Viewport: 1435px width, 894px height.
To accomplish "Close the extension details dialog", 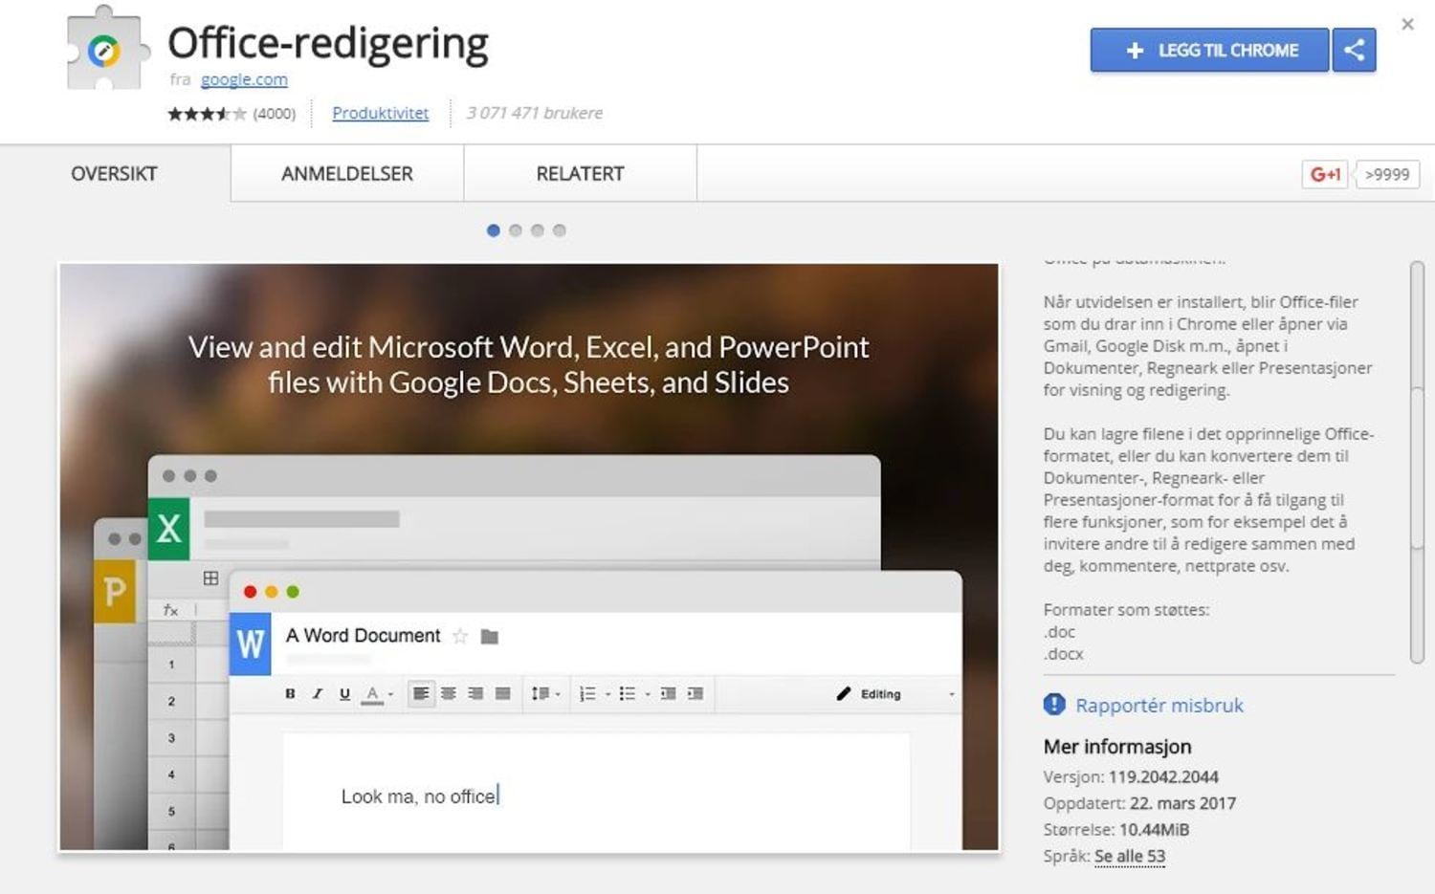I will click(x=1407, y=25).
